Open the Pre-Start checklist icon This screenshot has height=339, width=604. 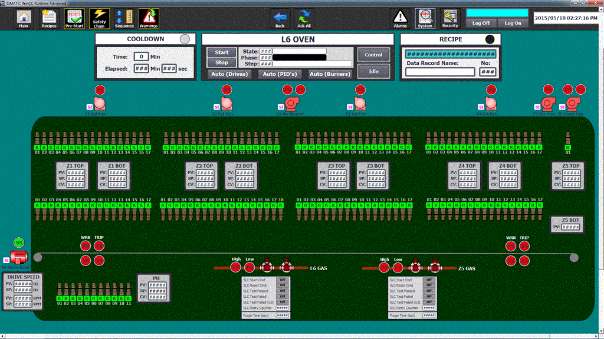(x=74, y=18)
